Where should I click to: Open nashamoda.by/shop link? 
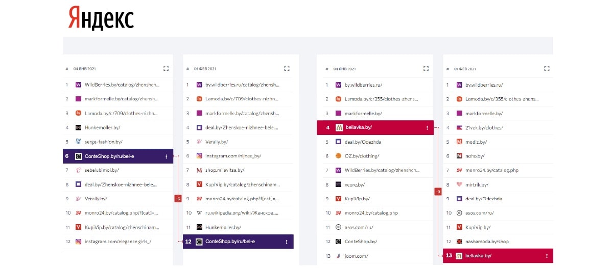coord(487,242)
